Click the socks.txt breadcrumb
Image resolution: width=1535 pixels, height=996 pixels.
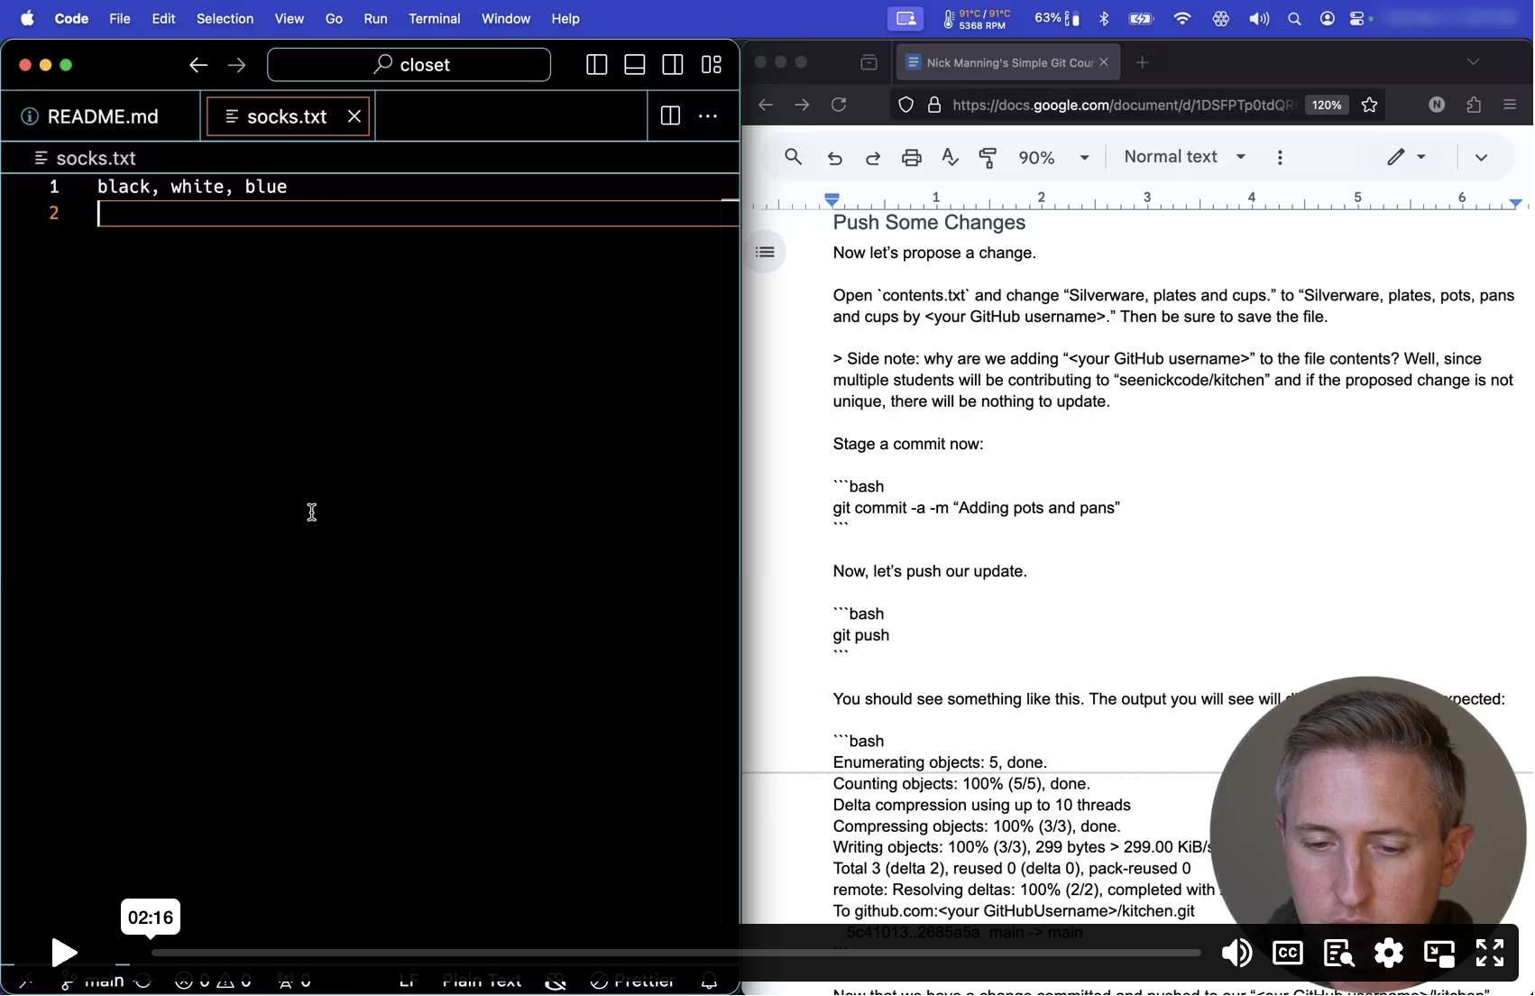pyautogui.click(x=86, y=159)
